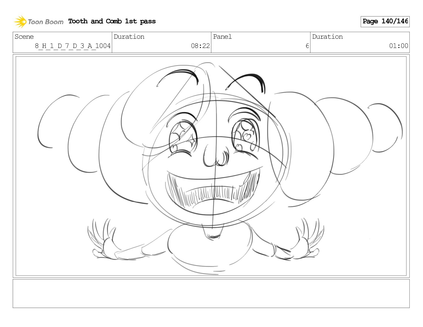423x327 pixels.
Task: Click the empty notes box below the panel
Action: [211, 294]
